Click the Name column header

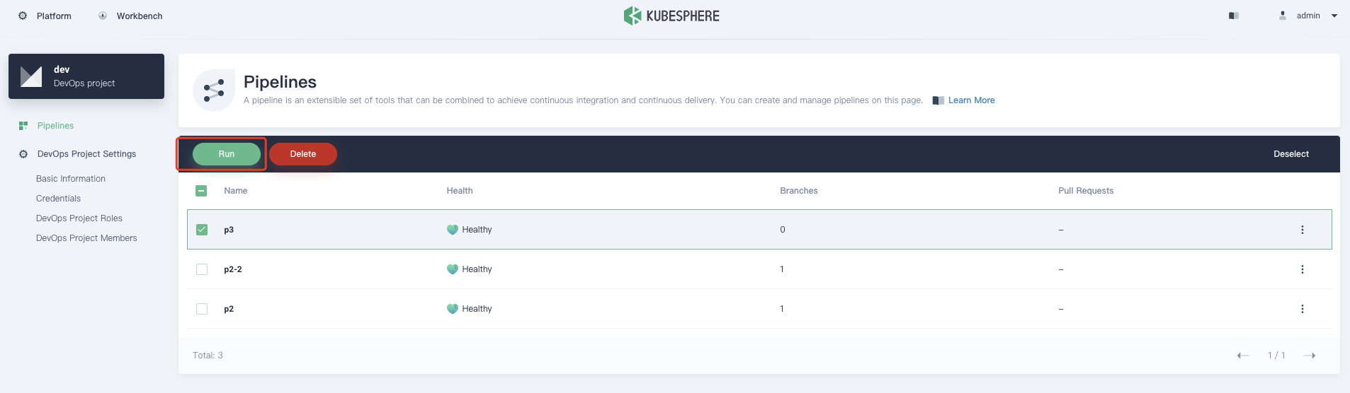[x=236, y=191]
